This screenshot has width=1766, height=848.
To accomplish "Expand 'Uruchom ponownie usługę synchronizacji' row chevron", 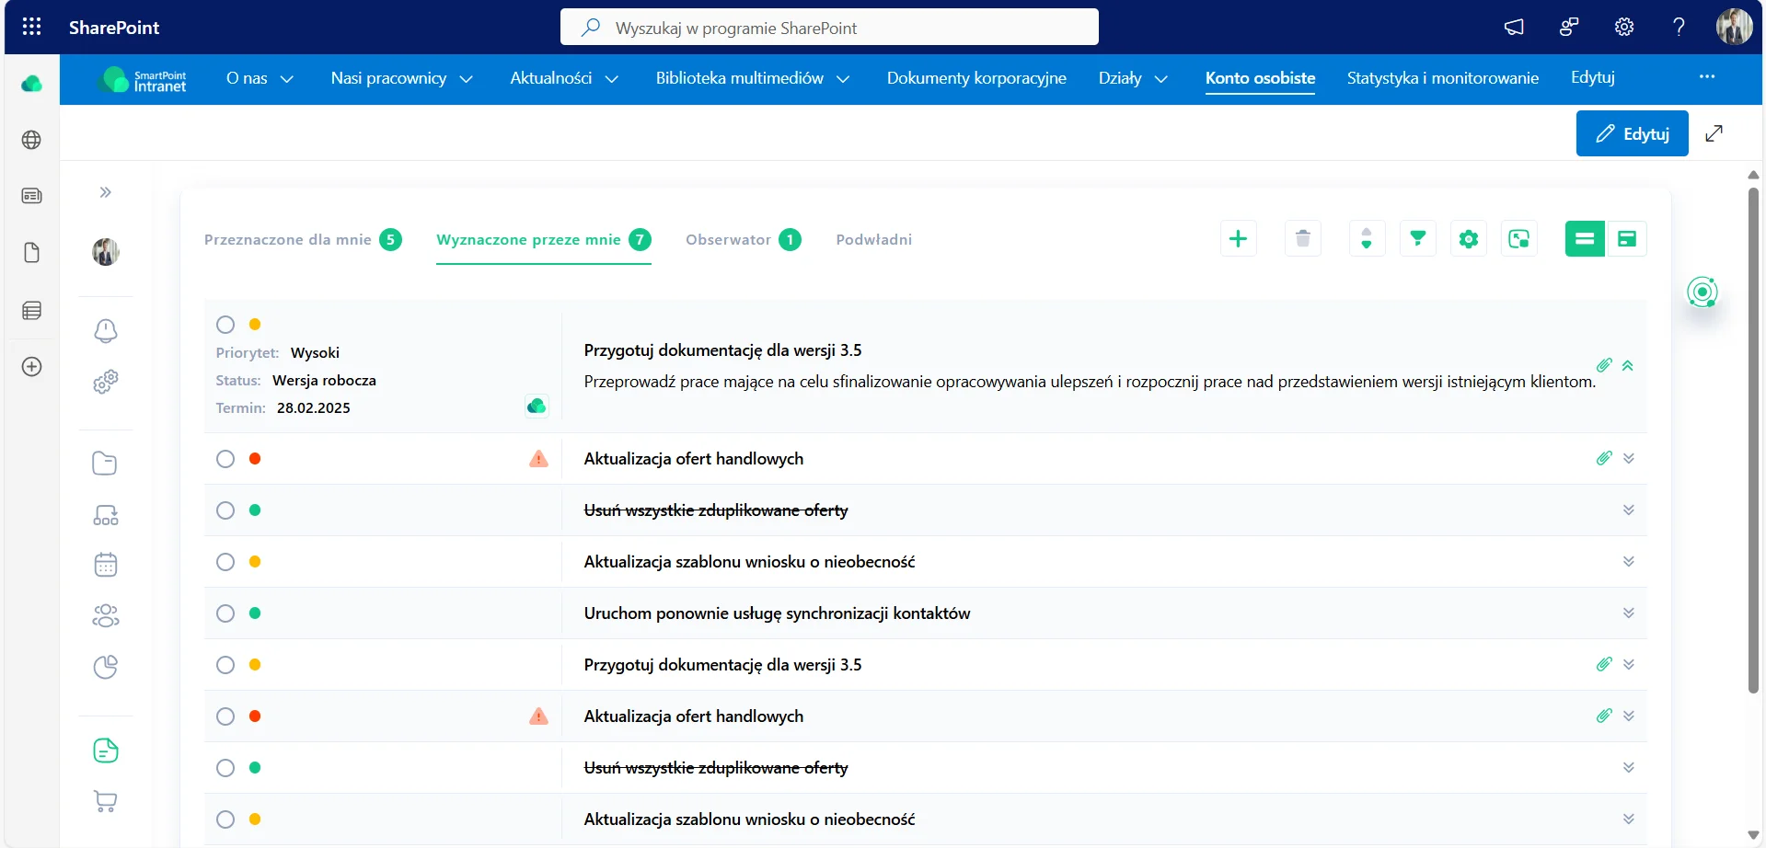I will [1628, 613].
